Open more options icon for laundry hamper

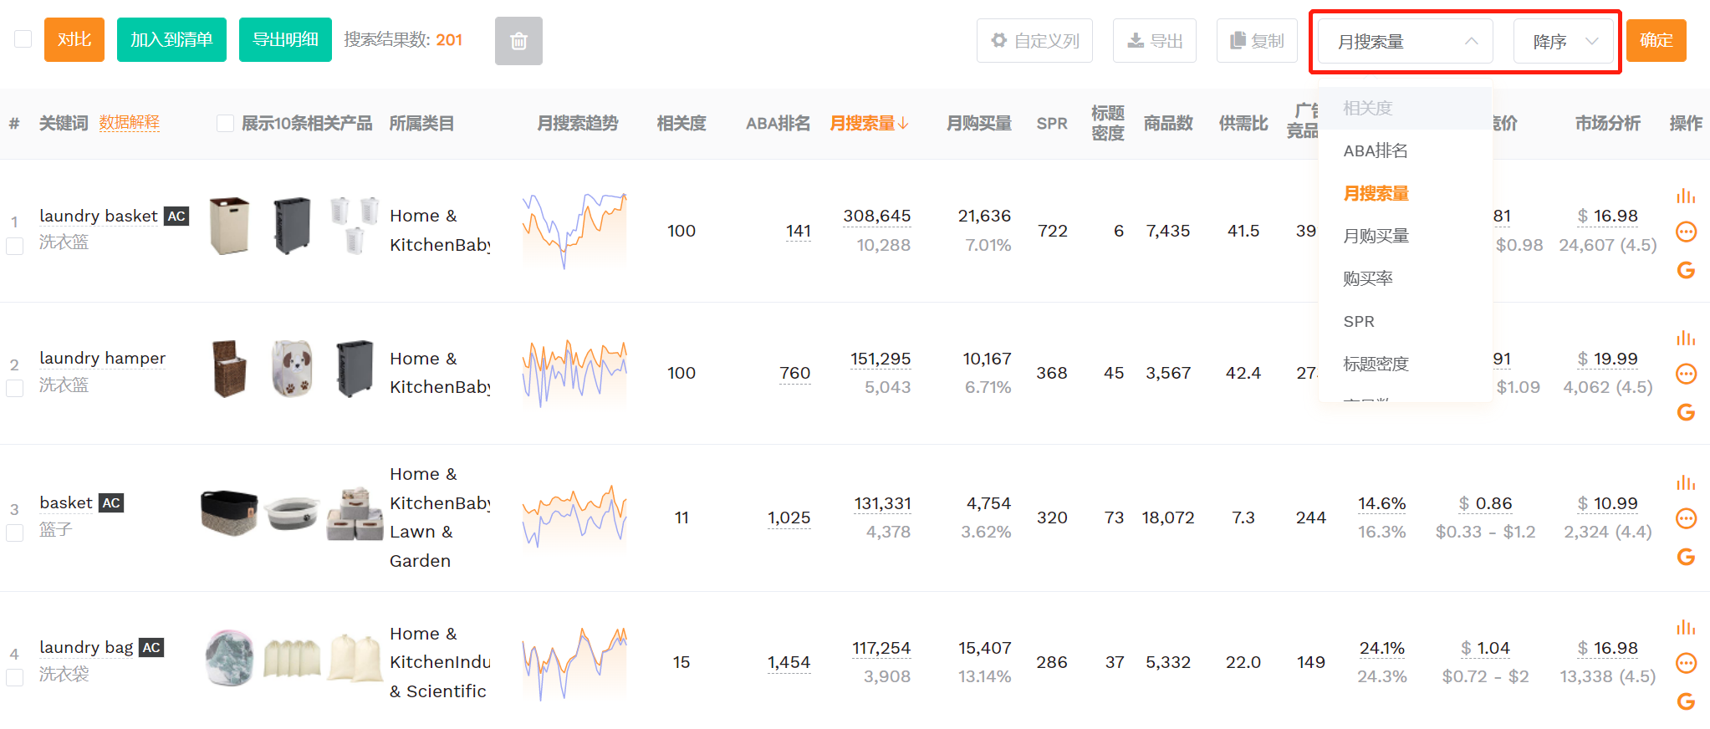coord(1687,374)
